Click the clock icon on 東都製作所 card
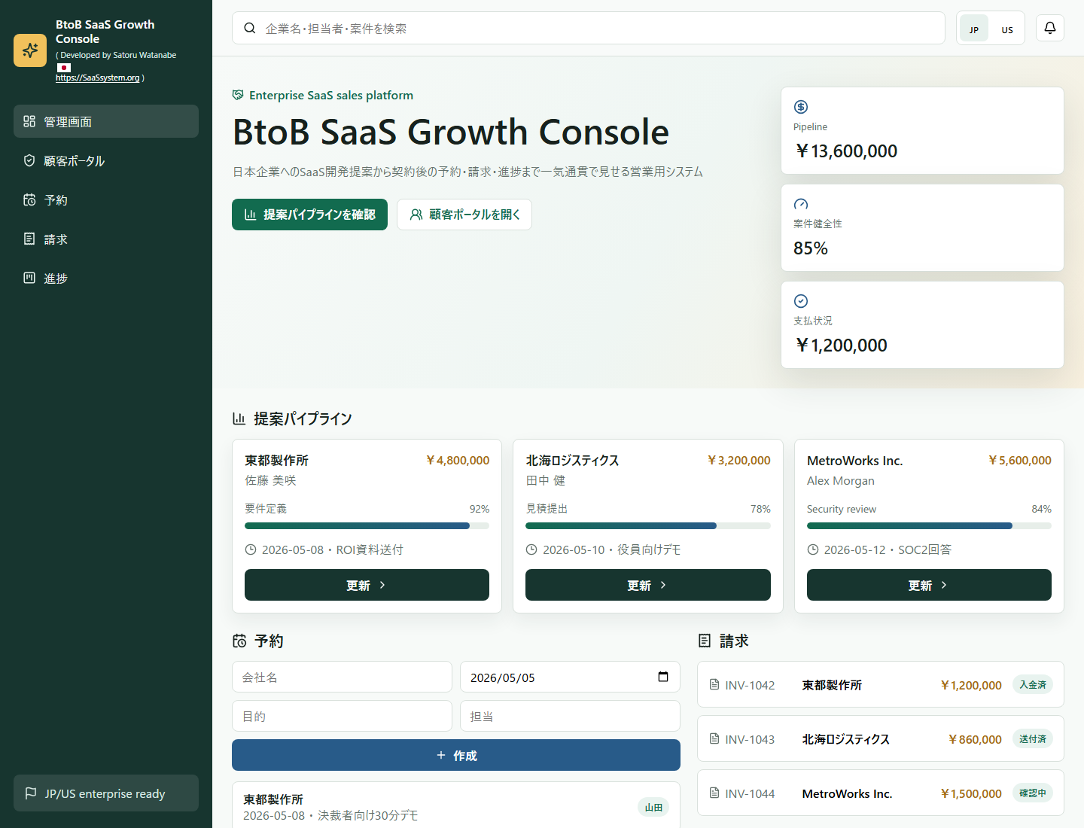1084x828 pixels. tap(251, 549)
